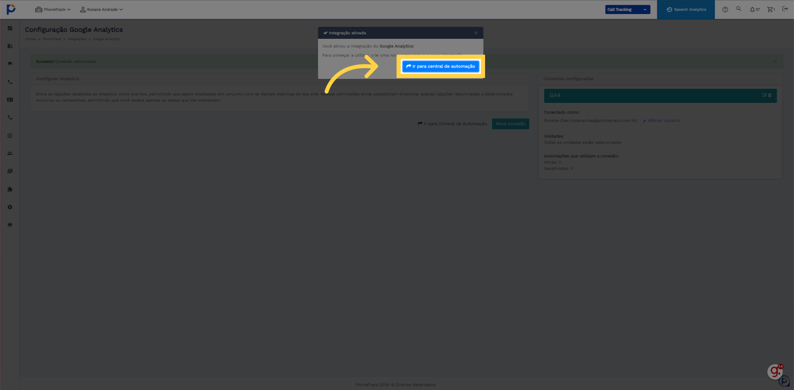The height and width of the screenshot is (390, 794).
Task: Open the library reports icon in sidebar
Action: pyautogui.click(x=10, y=171)
